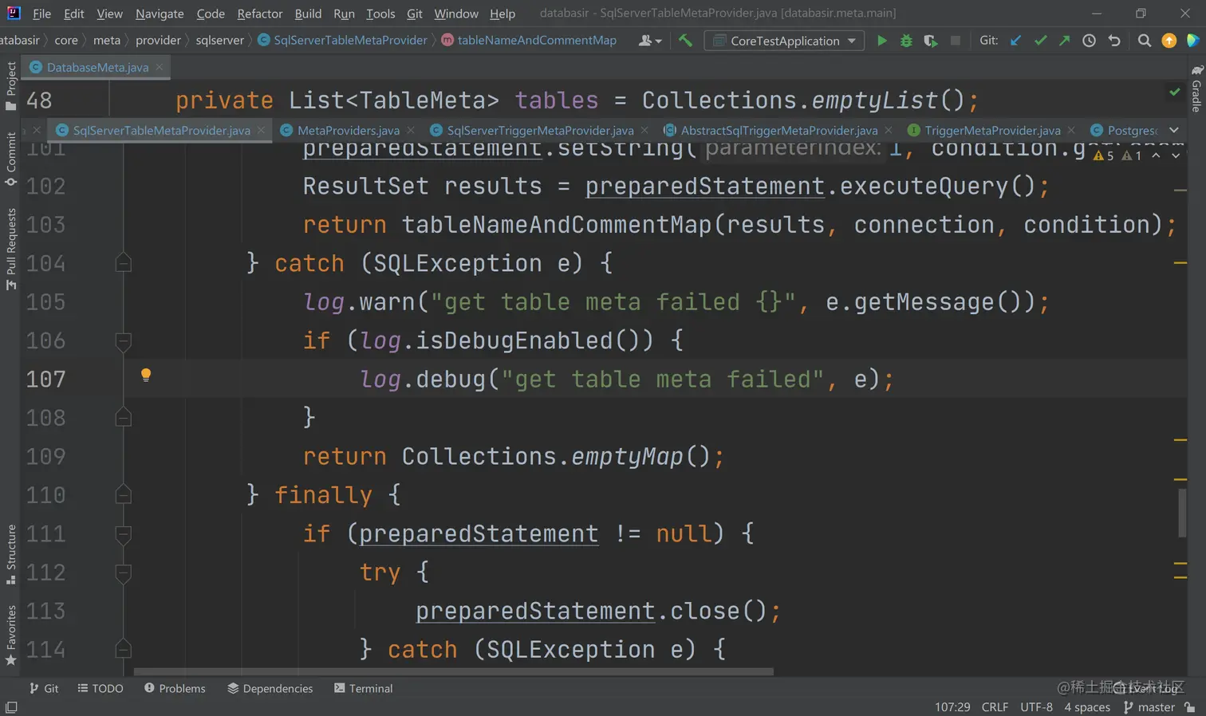1206x716 pixels.
Task: Collapse the if block at line 106
Action: pos(123,341)
